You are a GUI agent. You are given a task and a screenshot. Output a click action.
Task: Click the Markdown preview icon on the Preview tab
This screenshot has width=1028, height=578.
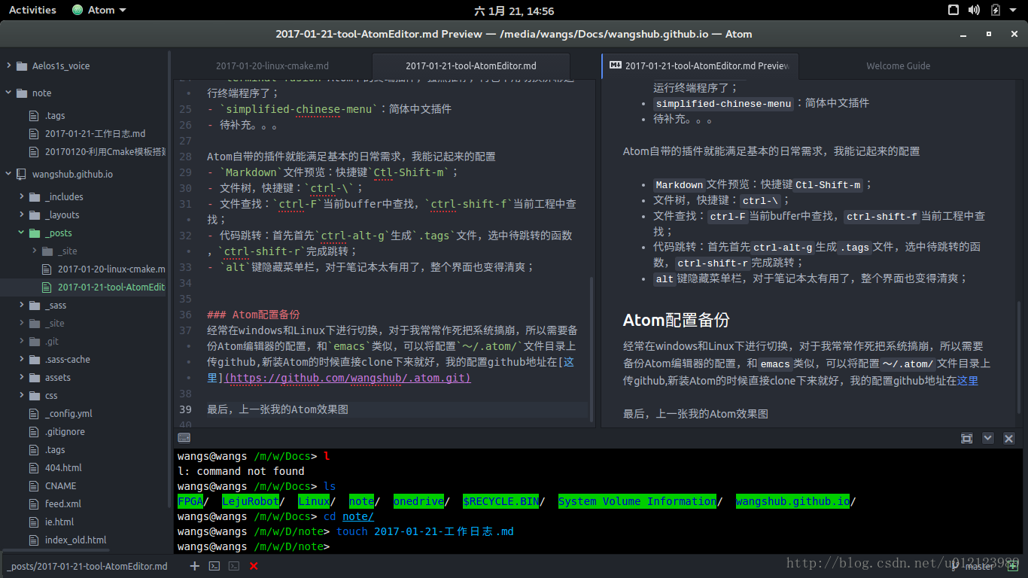point(615,65)
